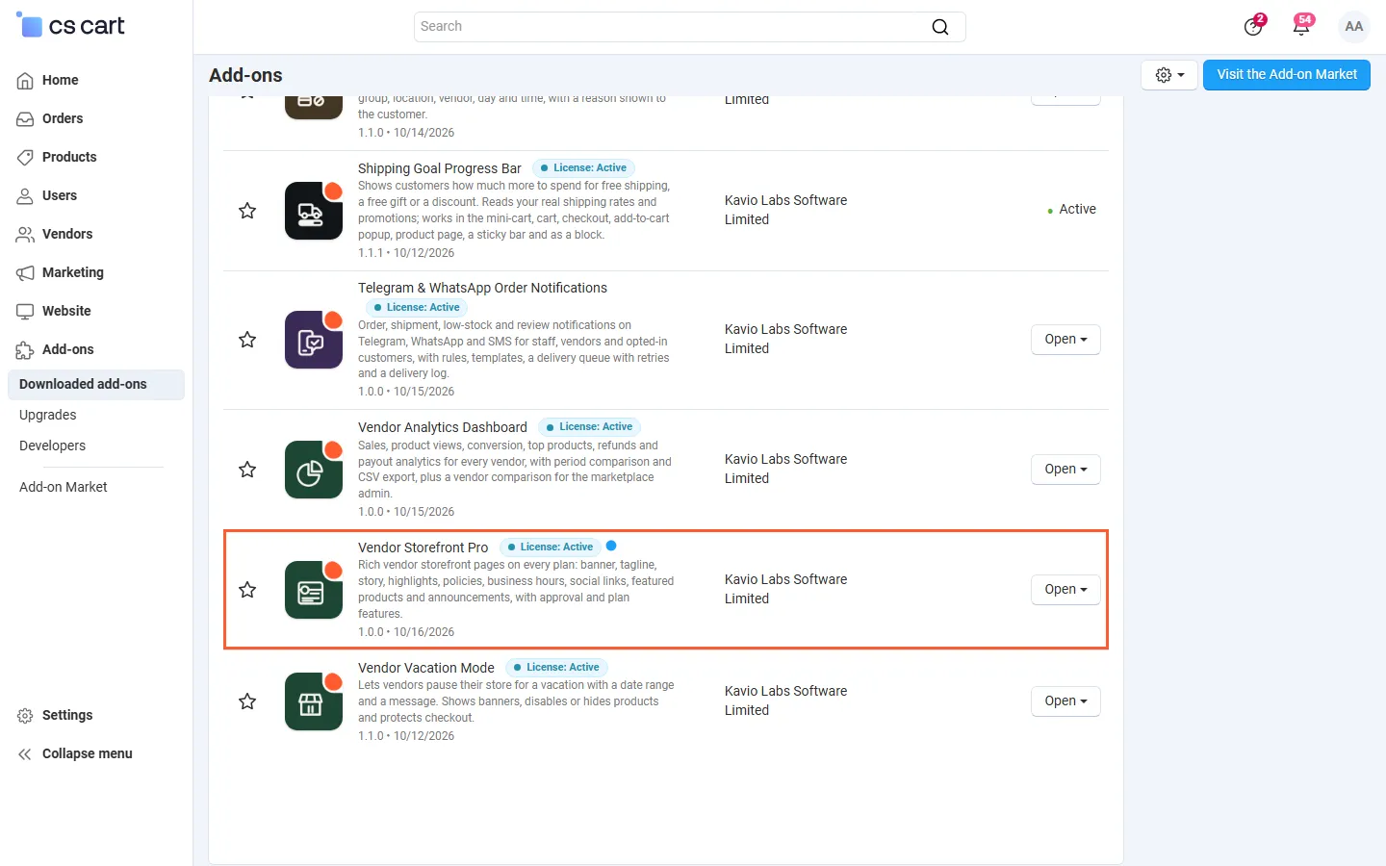Star the Vendor Vacation Mode add-on
This screenshot has height=866, width=1386.
click(247, 701)
